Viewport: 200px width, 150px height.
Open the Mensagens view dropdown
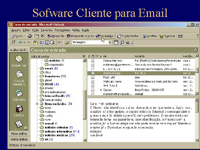click(x=110, y=42)
